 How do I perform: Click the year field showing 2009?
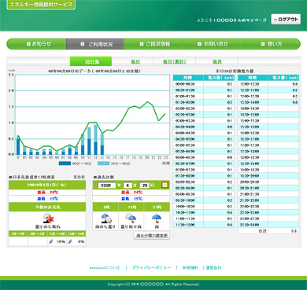tap(107, 185)
